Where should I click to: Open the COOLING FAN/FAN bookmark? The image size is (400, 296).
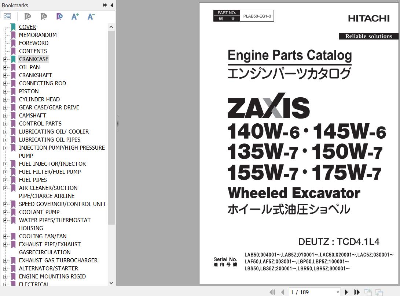[43, 236]
